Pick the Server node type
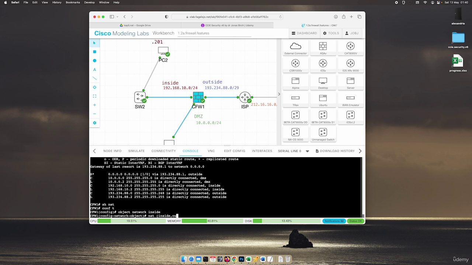The width and height of the screenshot is (472, 265). click(350, 83)
